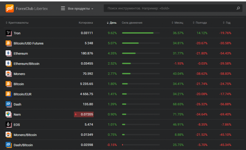Click Tron's movement strength bar

click(x=141, y=33)
